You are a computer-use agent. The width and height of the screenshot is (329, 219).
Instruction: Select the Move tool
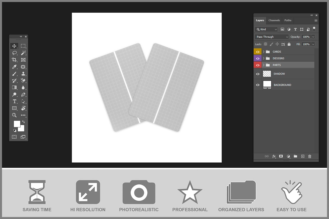(14, 46)
